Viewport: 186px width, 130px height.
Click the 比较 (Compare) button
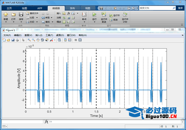pos(30,17)
